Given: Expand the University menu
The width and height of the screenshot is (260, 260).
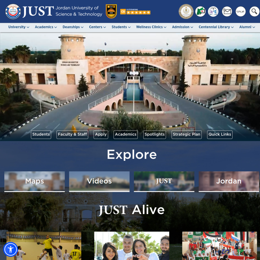Looking at the screenshot, I should [x=19, y=27].
